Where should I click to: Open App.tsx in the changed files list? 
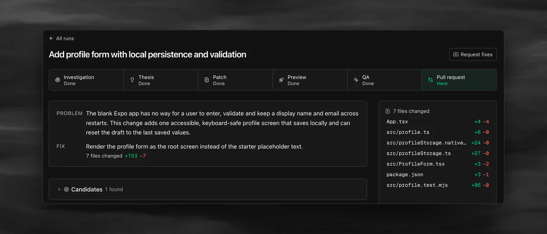437,122
